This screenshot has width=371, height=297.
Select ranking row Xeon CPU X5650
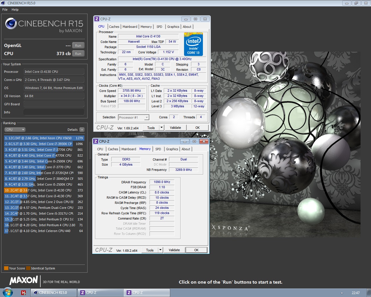(x=44, y=138)
